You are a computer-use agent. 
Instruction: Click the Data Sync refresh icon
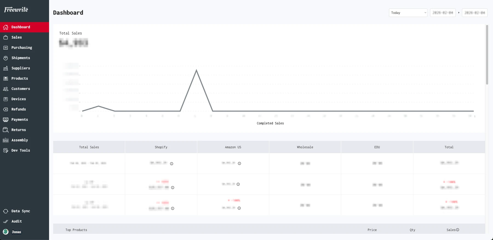coord(5,211)
